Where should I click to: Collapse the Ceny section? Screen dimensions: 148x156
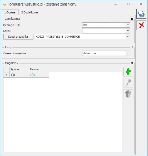[x=132, y=47]
